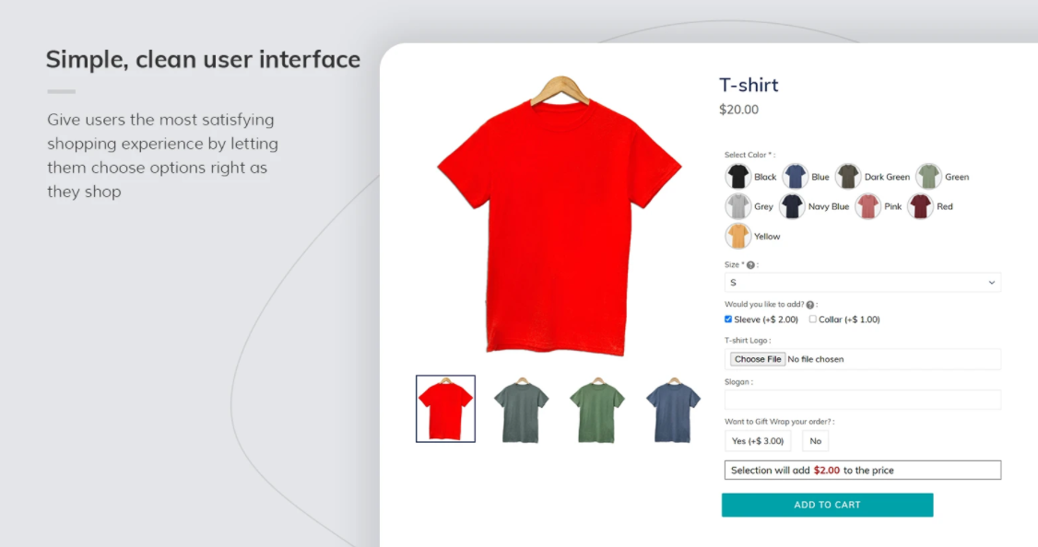This screenshot has width=1038, height=547.
Task: Click the 'Want to Gift Wrap your order?' label
Action: 779,422
